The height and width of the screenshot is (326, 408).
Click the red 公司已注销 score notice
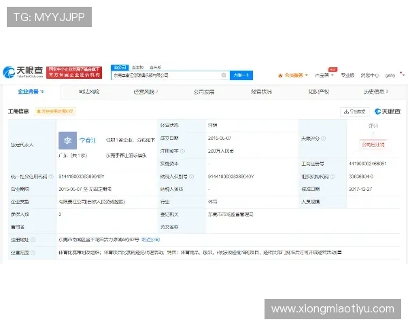click(x=373, y=144)
